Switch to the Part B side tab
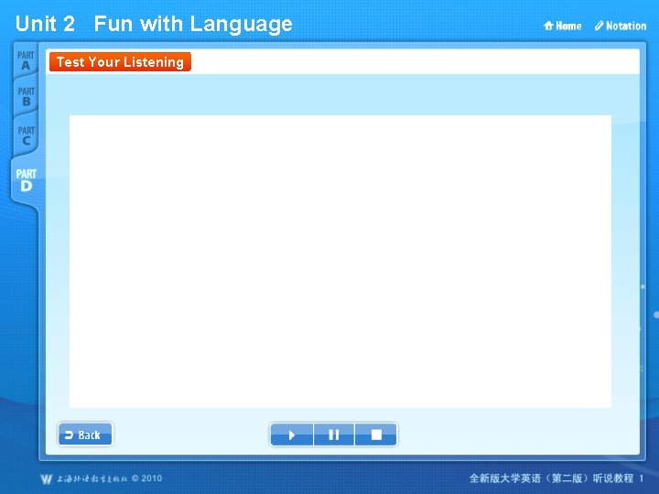Image resolution: width=659 pixels, height=494 pixels. click(26, 97)
